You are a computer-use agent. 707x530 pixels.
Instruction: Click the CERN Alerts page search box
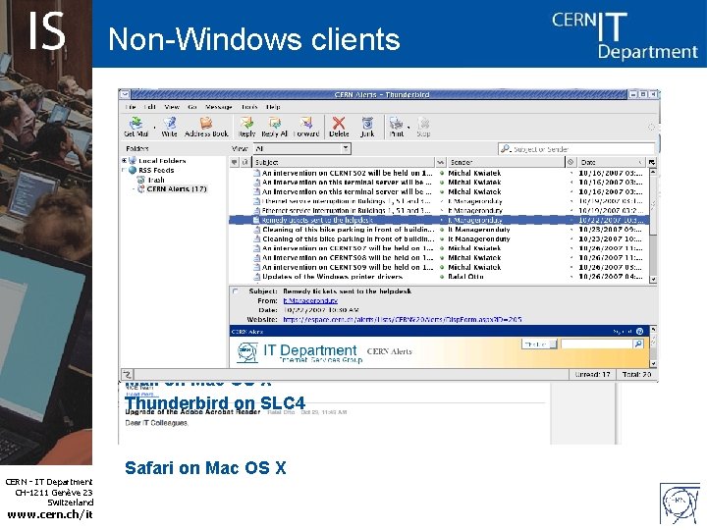tap(596, 344)
